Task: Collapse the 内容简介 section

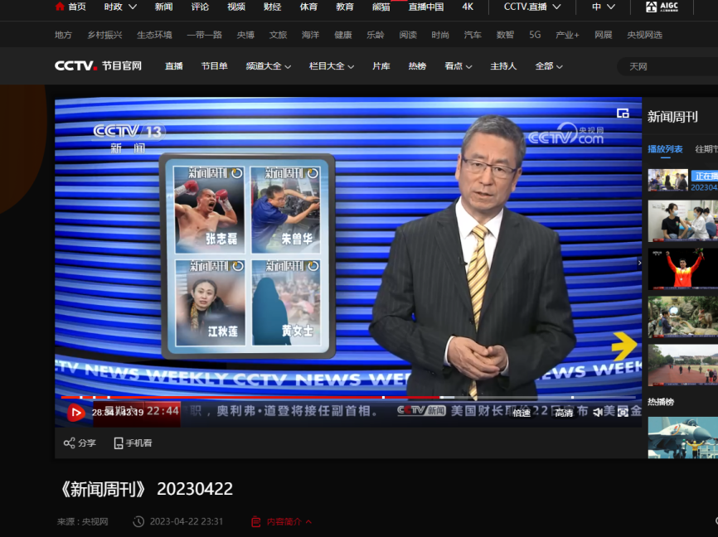Action: 282,521
